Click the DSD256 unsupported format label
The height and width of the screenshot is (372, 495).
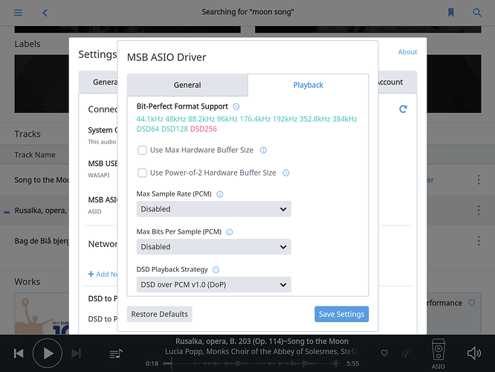click(x=204, y=129)
